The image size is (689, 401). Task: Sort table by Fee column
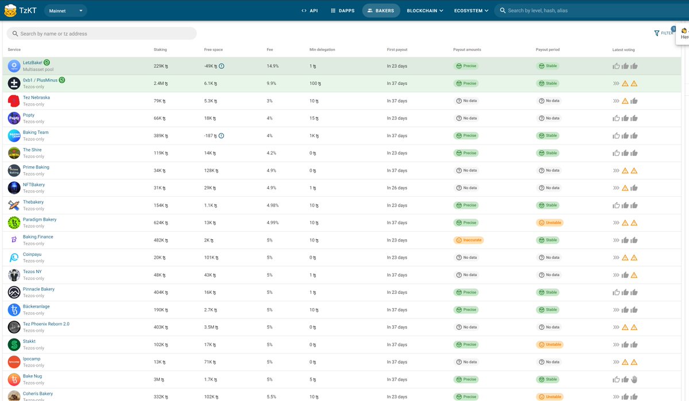[270, 50]
